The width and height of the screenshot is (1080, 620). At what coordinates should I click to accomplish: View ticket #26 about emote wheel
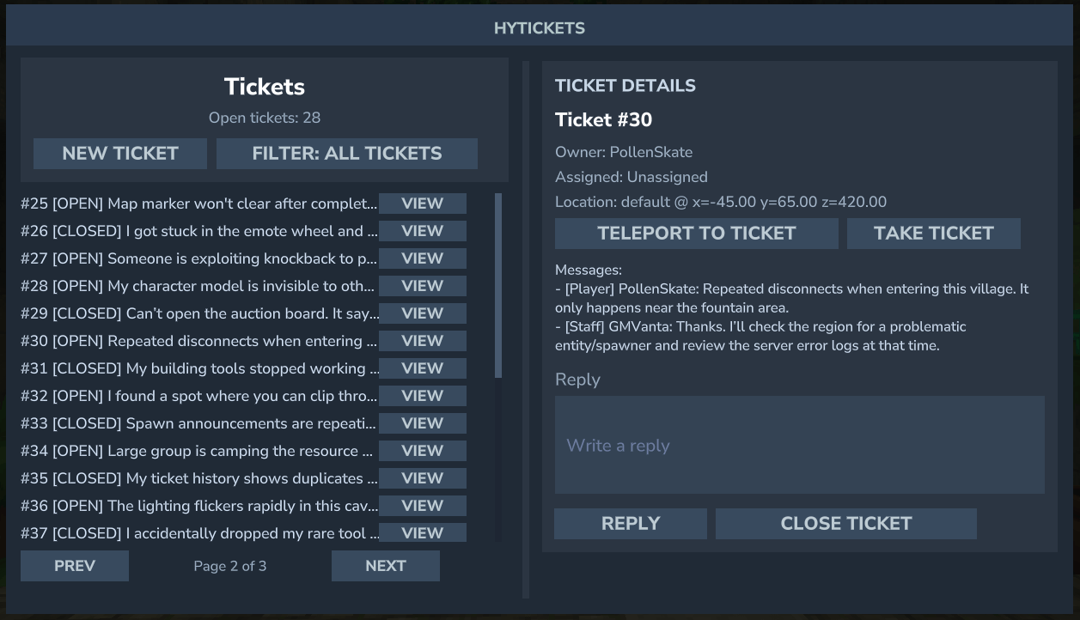coord(422,231)
